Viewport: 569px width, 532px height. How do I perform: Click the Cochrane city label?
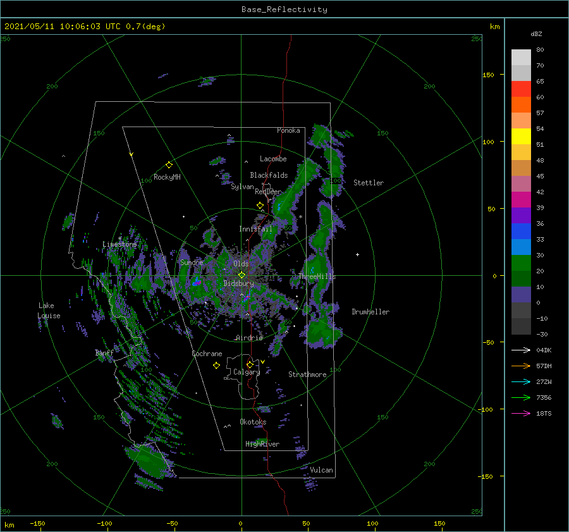[207, 354]
